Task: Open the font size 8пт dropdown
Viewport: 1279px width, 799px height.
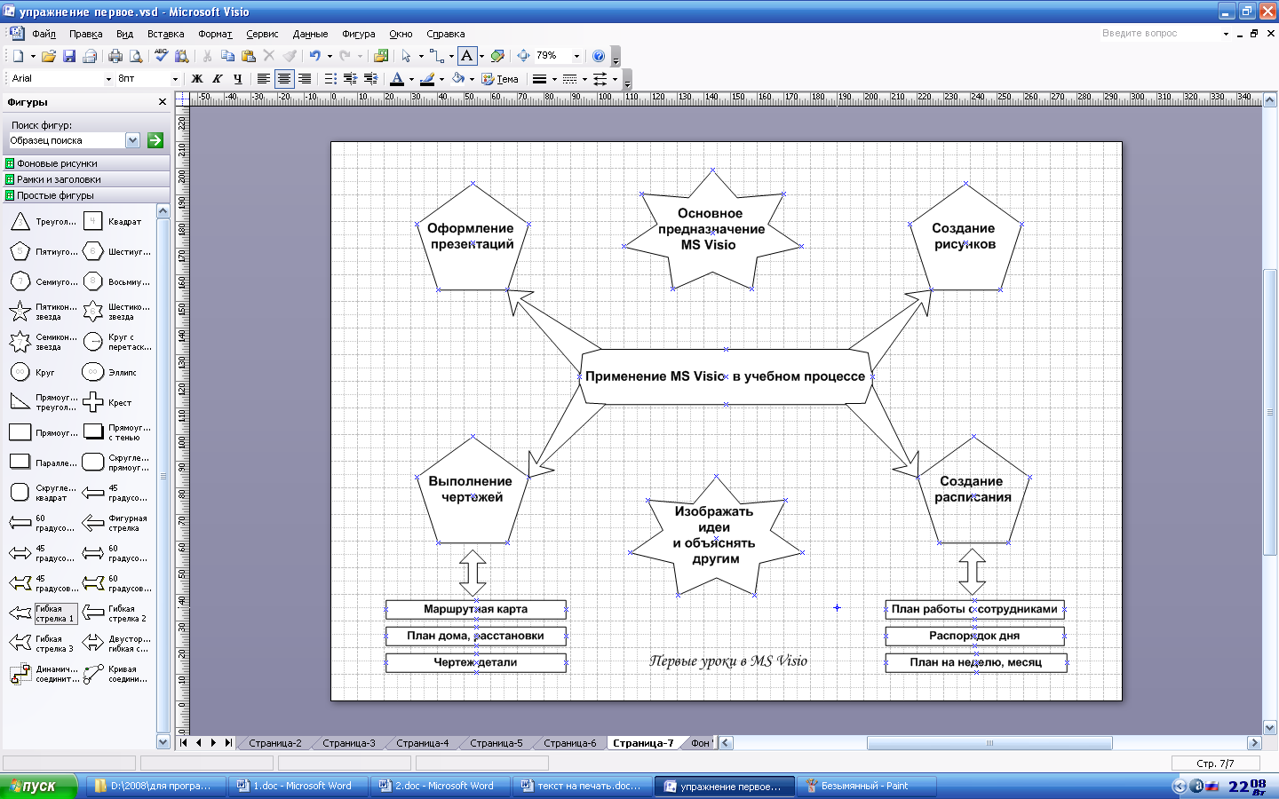Action: click(x=175, y=79)
